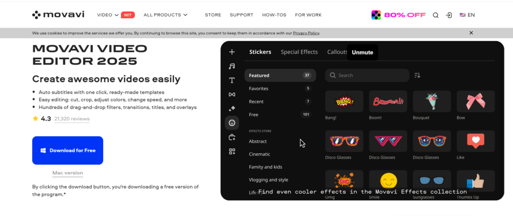
Task: Open the Famity and kids category
Action: pyautogui.click(x=266, y=167)
